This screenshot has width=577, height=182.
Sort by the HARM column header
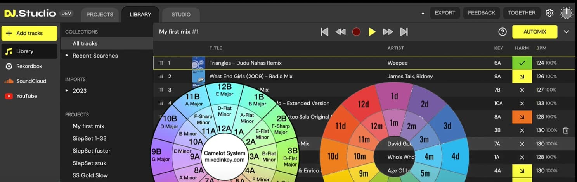coord(522,48)
